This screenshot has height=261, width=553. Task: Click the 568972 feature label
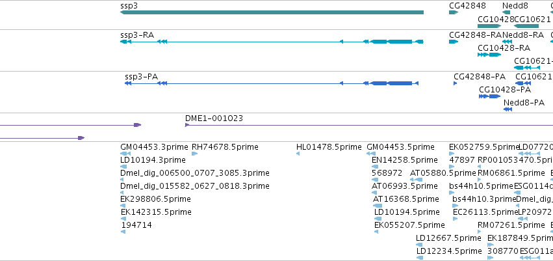387,173
